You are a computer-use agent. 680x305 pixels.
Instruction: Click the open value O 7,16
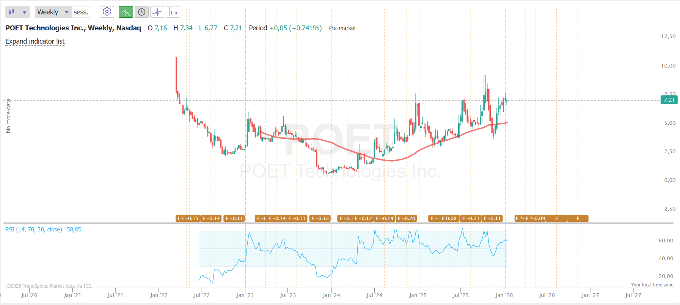click(x=157, y=28)
